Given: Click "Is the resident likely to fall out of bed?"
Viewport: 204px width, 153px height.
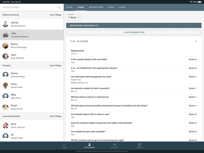Looking at the screenshot, I should (x=89, y=59).
